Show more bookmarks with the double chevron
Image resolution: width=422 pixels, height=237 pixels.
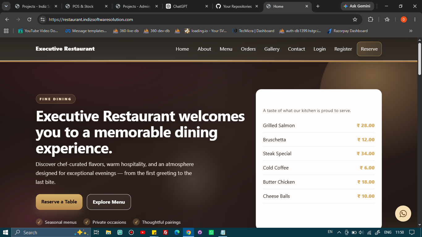(x=411, y=31)
